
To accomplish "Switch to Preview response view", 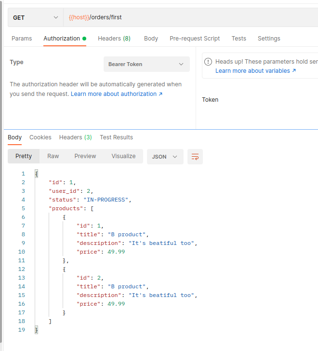I will 85,156.
